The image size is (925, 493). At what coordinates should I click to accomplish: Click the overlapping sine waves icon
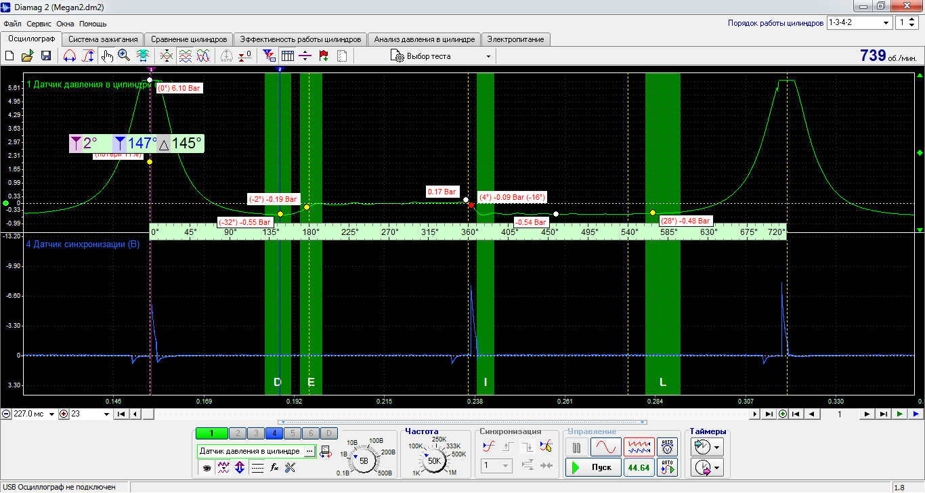pyautogui.click(x=202, y=56)
